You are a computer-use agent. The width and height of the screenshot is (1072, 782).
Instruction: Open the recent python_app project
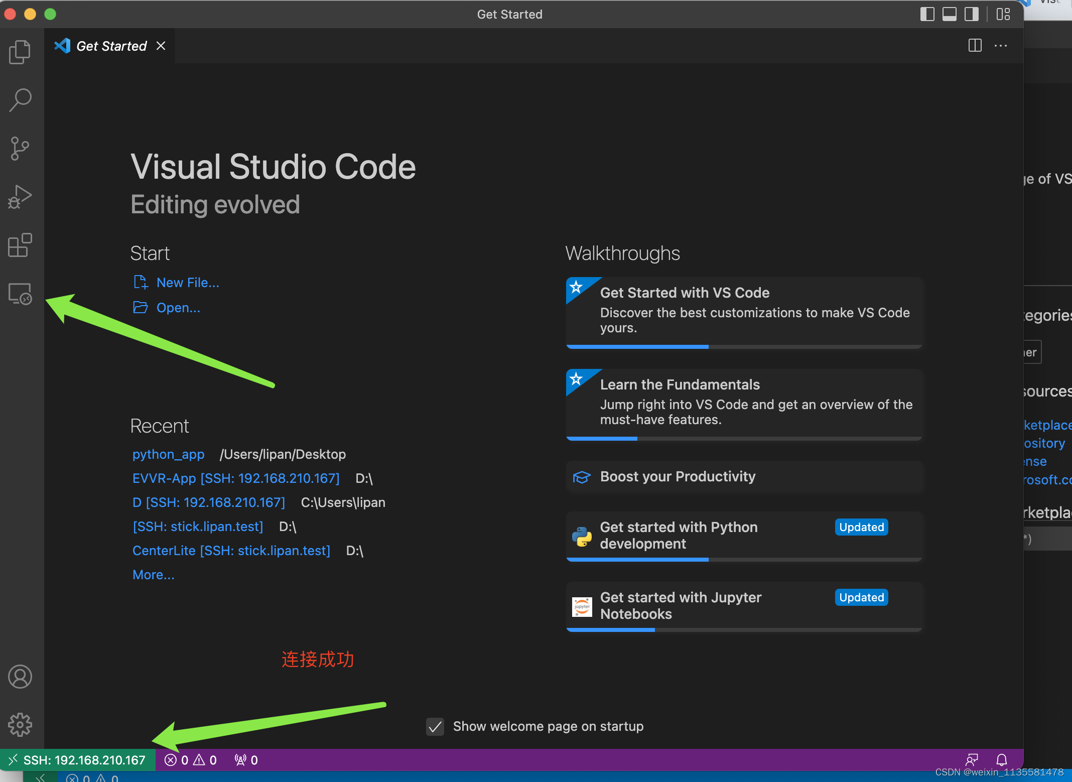click(x=168, y=454)
